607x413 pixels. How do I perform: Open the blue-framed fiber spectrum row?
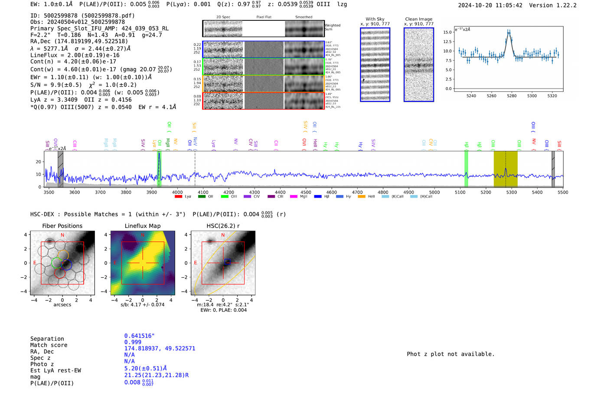coord(263,49)
